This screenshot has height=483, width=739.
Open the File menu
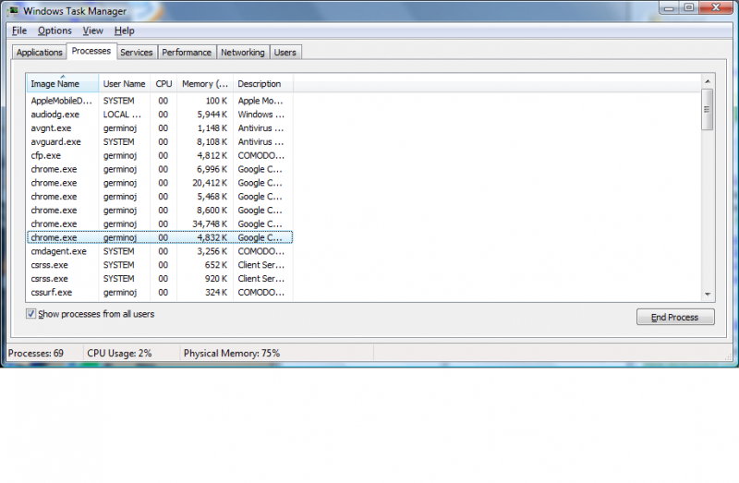point(19,30)
